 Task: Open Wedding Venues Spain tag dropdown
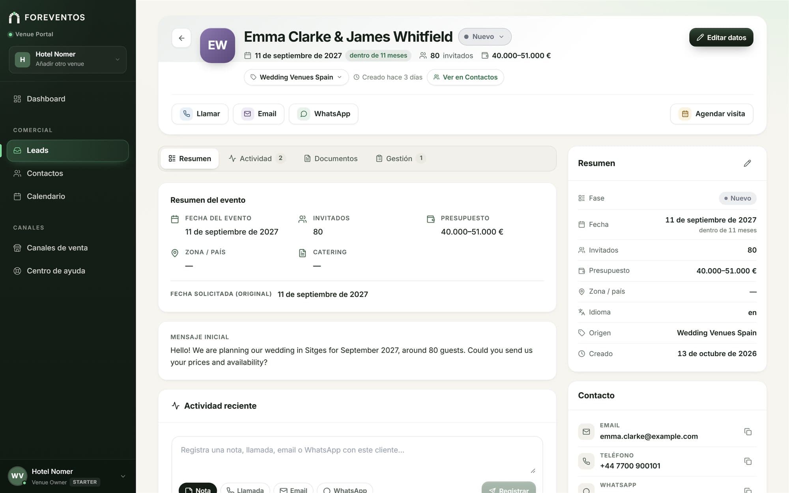pyautogui.click(x=296, y=77)
